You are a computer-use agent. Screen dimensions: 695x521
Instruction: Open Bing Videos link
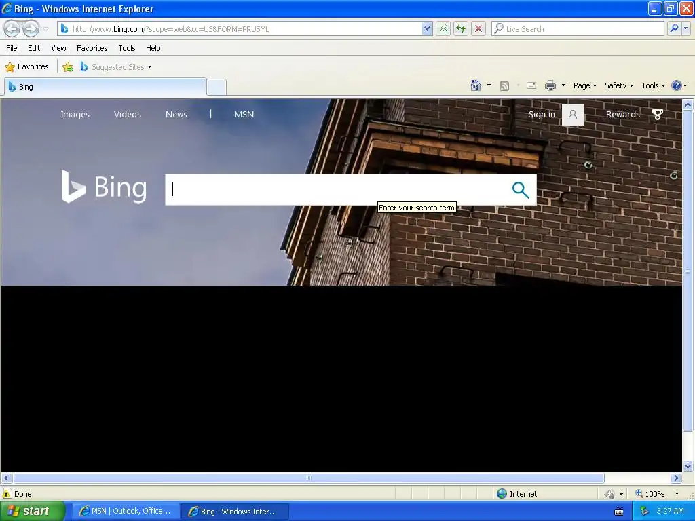pyautogui.click(x=127, y=114)
